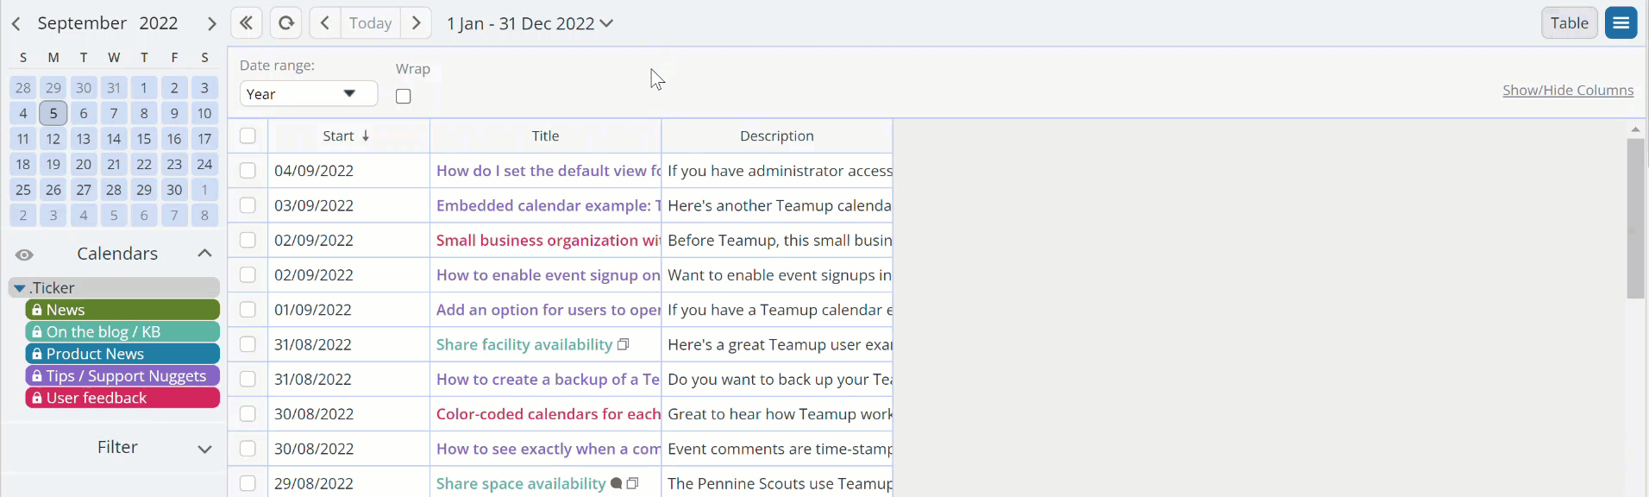Viewport: 1649px width, 497px height.
Task: Tick checkbox for How to create a backup row
Action: 248,379
